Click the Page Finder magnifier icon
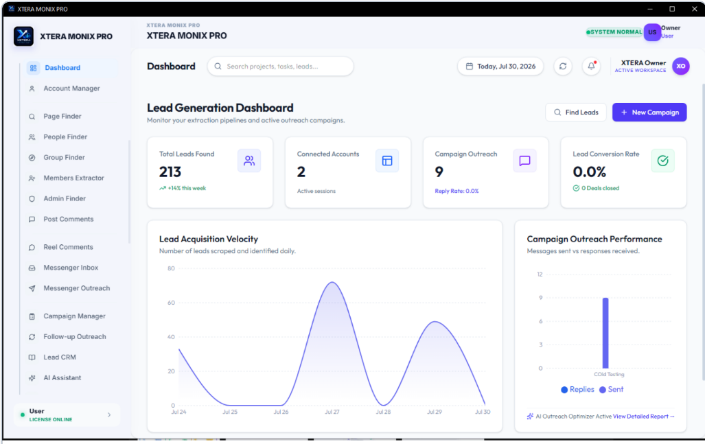This screenshot has width=705, height=444. [x=32, y=117]
